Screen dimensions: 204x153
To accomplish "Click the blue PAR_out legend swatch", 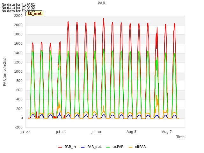I will tap(83, 147).
